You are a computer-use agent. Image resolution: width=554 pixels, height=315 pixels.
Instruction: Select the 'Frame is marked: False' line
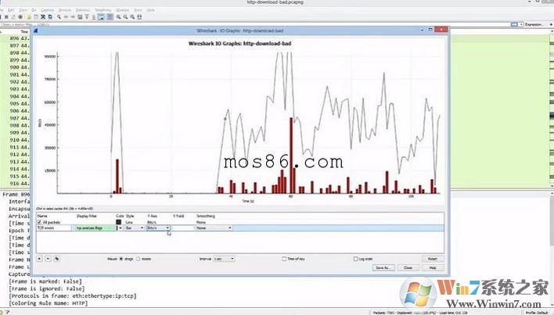[x=45, y=281]
